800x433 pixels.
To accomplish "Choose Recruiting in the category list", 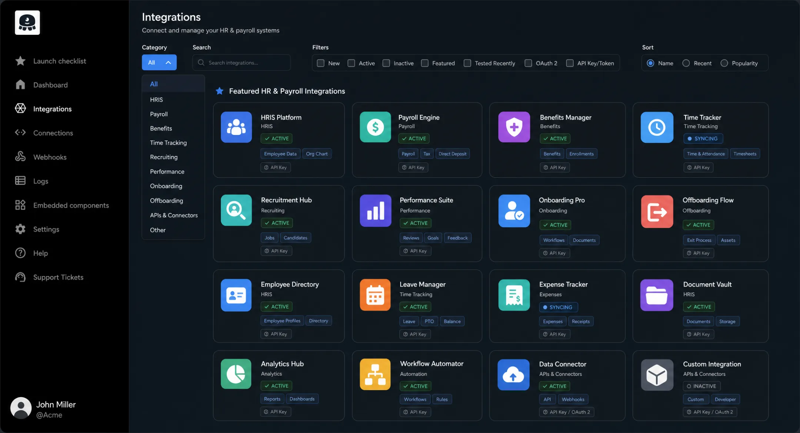I will coord(173,157).
